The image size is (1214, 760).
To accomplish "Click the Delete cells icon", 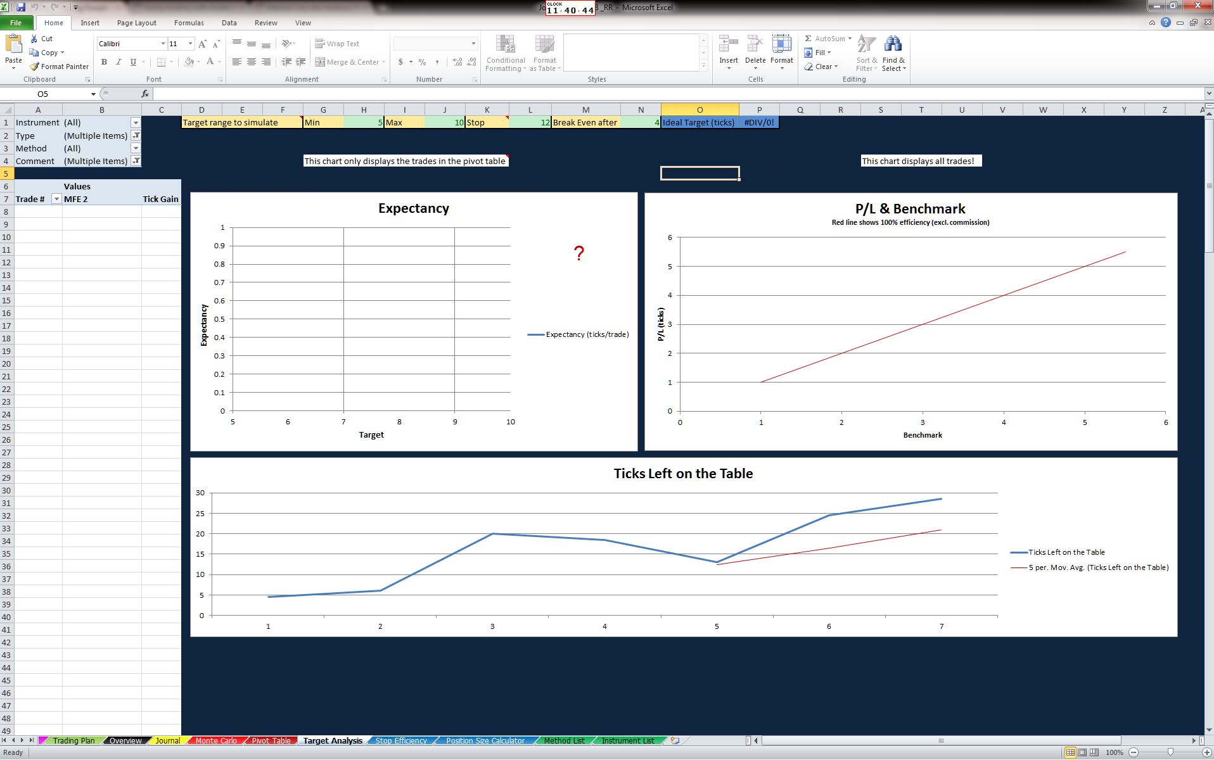I will 755,44.
